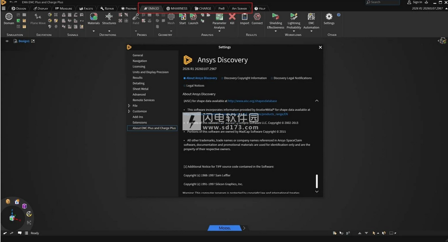Expand the Customize settings category
Viewport: 448px width, 242px height.
point(130,111)
